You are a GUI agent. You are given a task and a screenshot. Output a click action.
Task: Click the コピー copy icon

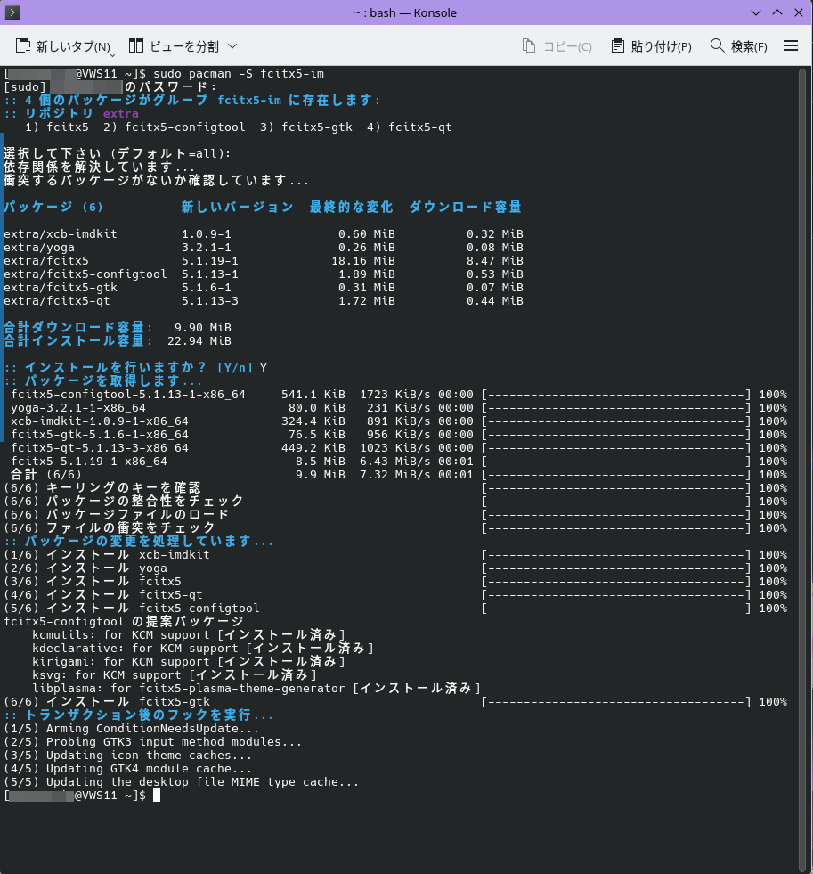(529, 46)
